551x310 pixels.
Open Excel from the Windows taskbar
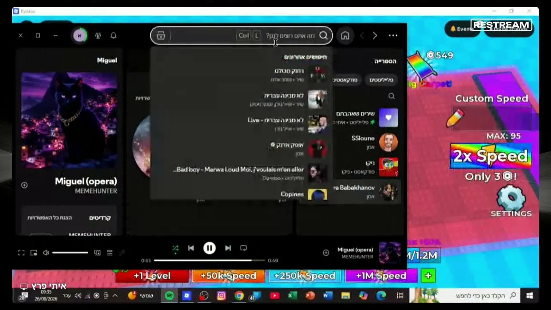292,296
